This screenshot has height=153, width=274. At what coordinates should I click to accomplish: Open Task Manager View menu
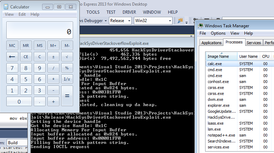point(235,33)
